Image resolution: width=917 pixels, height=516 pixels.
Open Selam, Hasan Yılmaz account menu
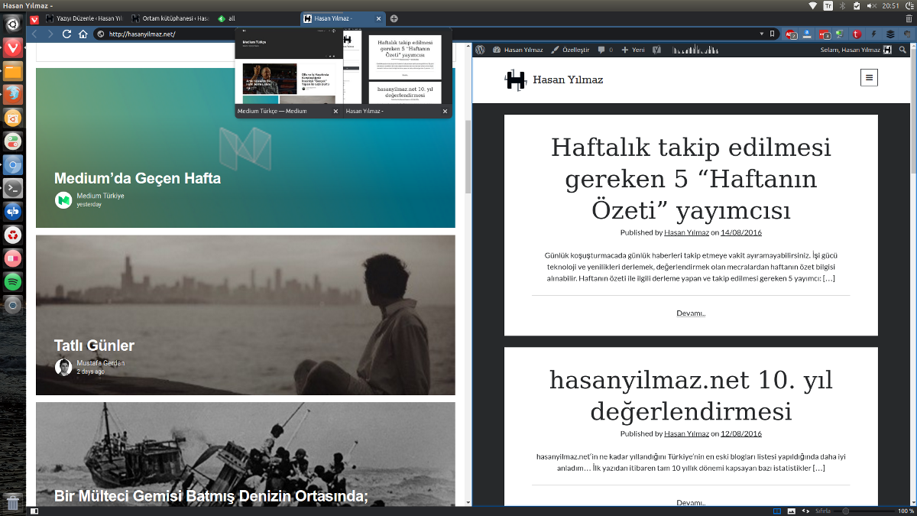click(x=856, y=50)
